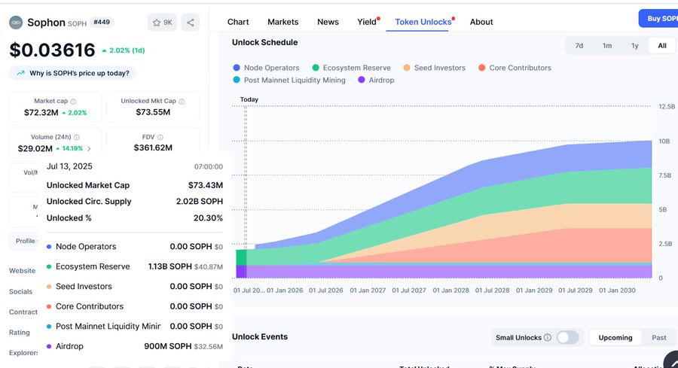Click the Unlock Schedule heading
The image size is (678, 368).
264,42
